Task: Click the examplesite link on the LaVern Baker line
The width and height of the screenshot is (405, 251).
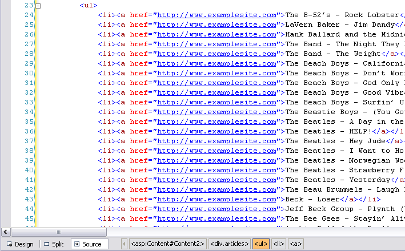Action: coord(216,25)
